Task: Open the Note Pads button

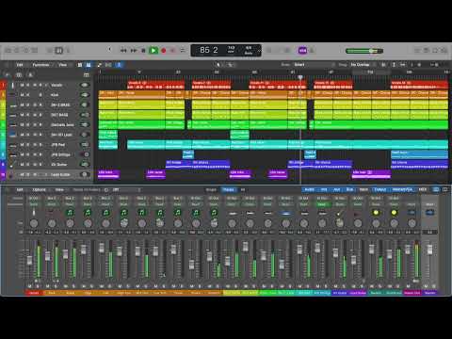Action: click(x=427, y=50)
